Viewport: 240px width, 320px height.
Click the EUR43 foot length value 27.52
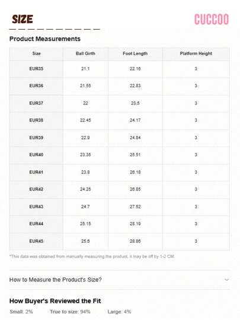135,207
